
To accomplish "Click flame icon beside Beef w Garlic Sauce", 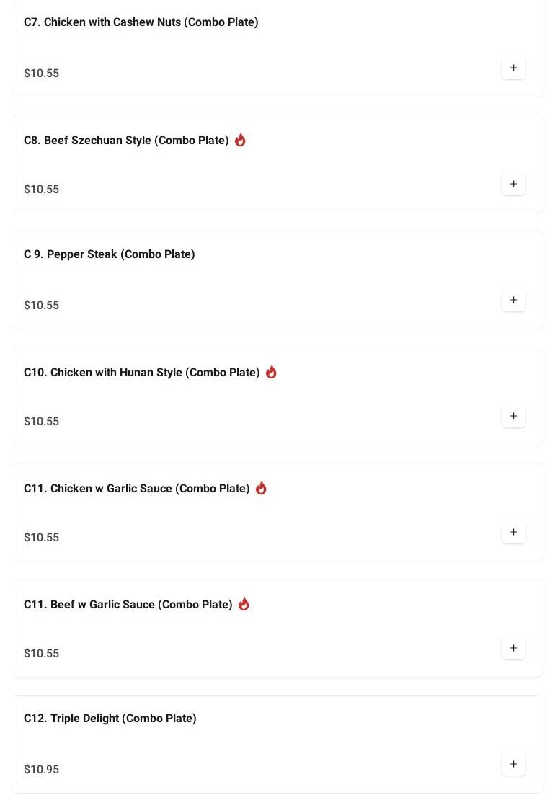I will (x=244, y=604).
